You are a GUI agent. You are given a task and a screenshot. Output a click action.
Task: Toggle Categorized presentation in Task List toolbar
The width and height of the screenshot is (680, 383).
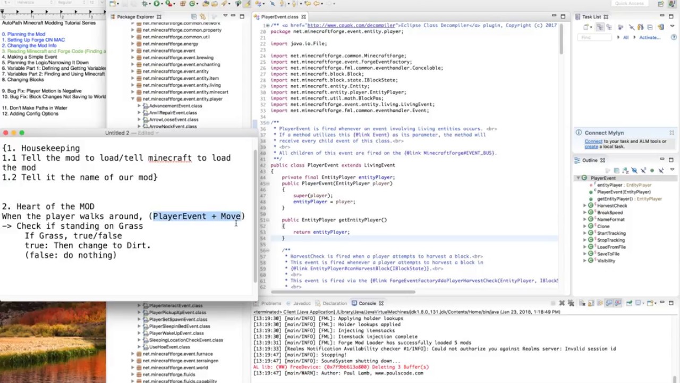click(600, 27)
